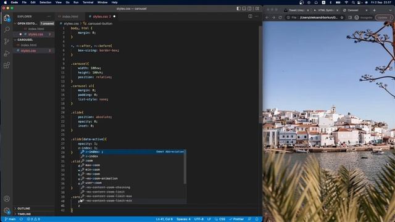The image size is (395, 222).
Task: Open the Selection menu
Action: 45,2
